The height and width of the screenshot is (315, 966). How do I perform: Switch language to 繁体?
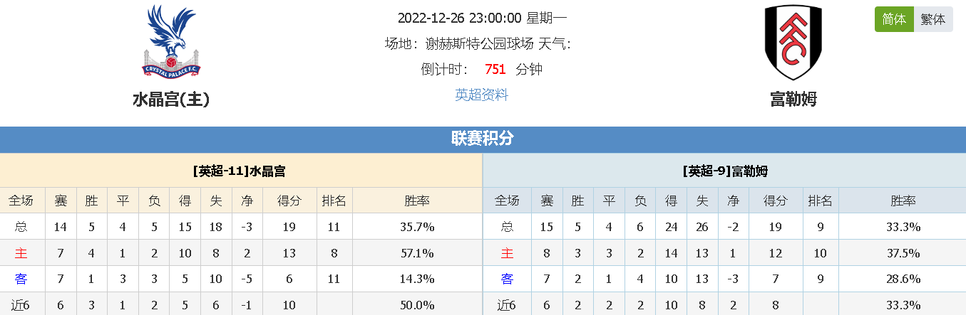(933, 19)
